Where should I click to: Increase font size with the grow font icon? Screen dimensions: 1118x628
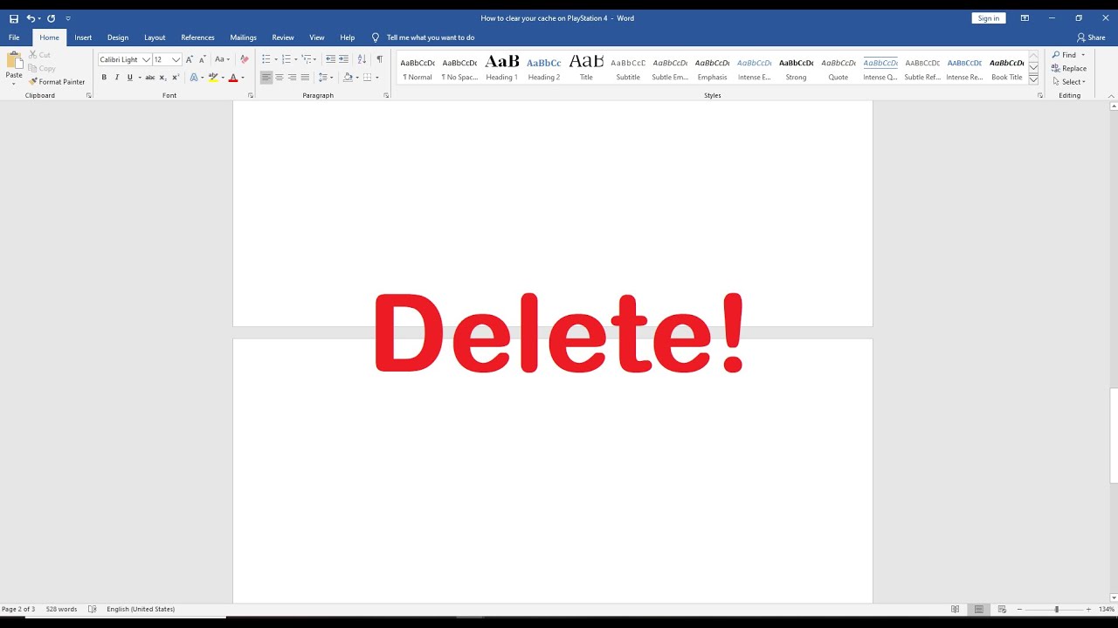point(190,59)
